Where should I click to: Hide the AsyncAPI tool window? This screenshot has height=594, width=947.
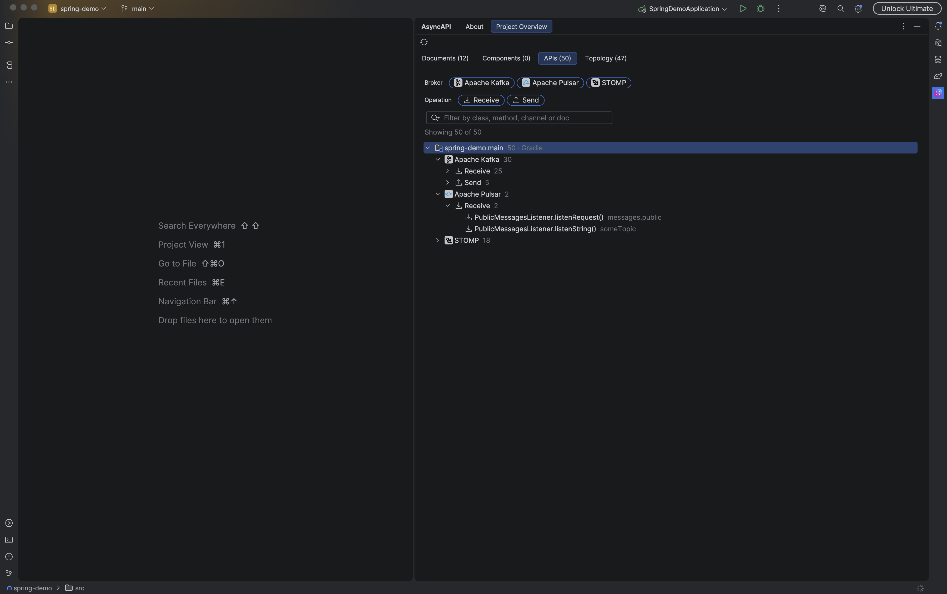917,26
